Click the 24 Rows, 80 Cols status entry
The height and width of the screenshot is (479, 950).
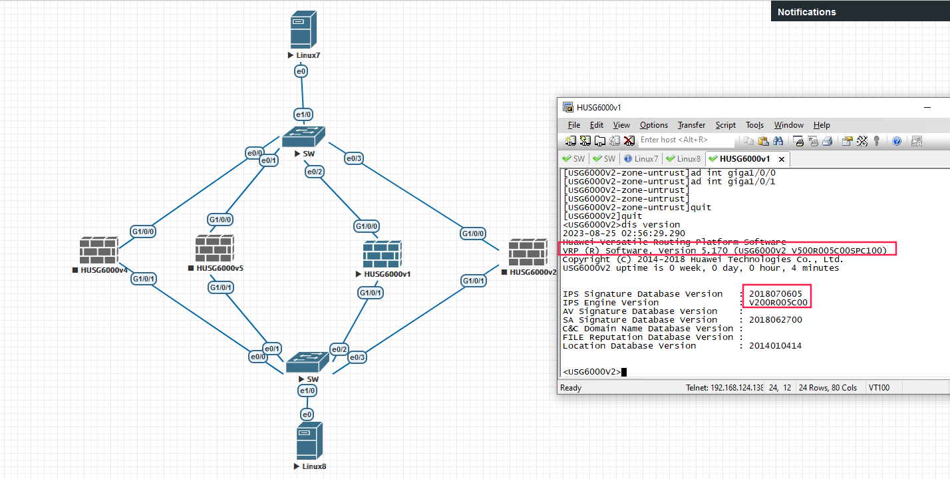coord(828,388)
